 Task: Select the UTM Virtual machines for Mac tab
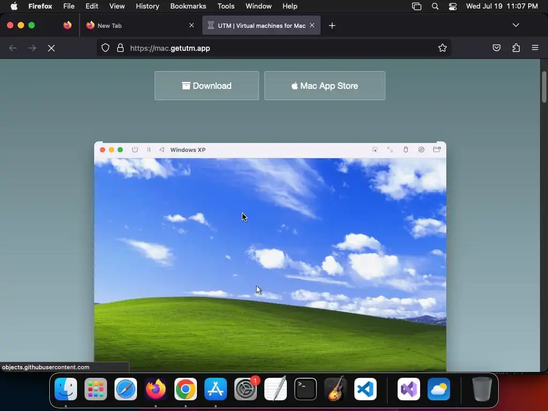(261, 26)
